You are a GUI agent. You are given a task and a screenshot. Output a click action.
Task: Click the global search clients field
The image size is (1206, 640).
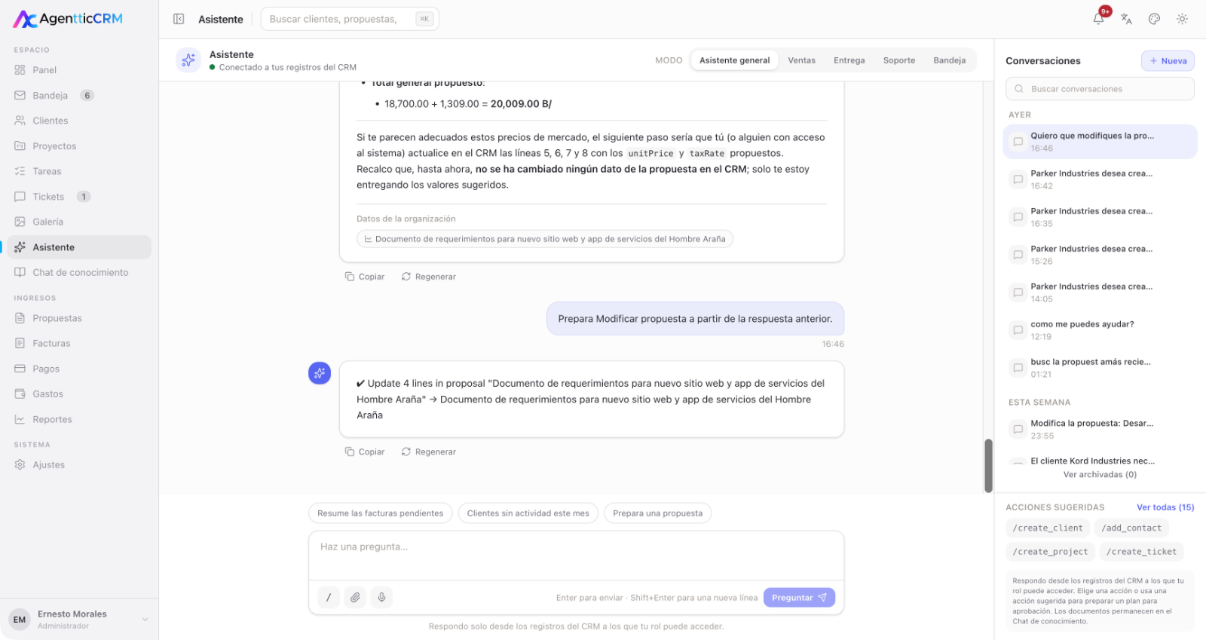[x=350, y=19]
